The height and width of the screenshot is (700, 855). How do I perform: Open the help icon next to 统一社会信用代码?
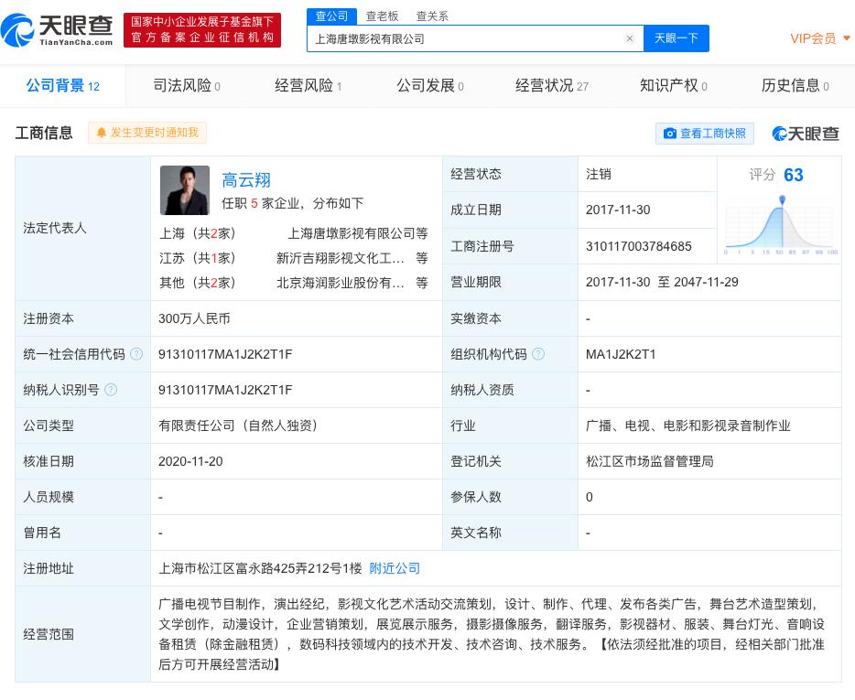point(135,354)
